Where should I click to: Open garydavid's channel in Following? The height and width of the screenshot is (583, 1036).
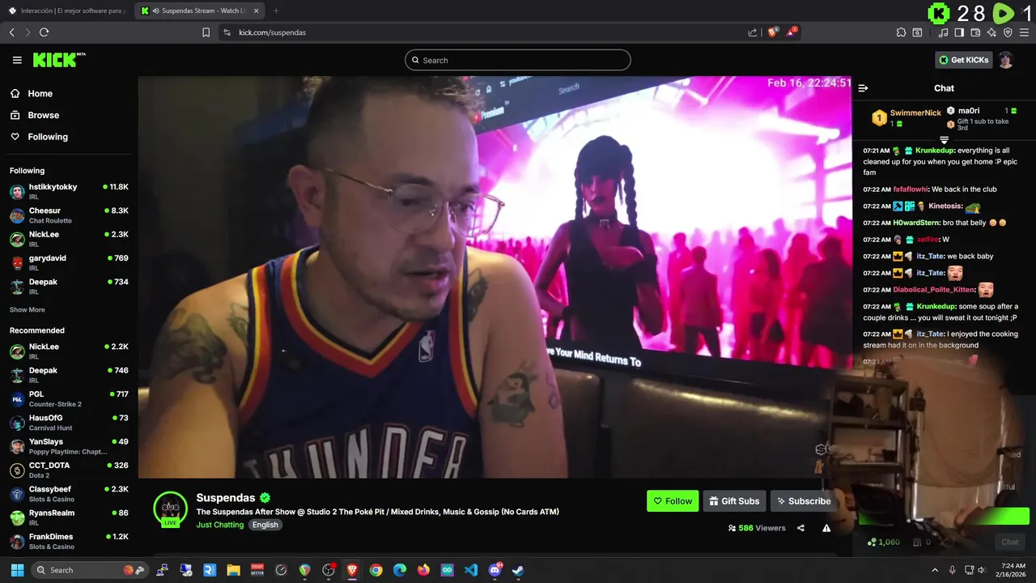69,263
